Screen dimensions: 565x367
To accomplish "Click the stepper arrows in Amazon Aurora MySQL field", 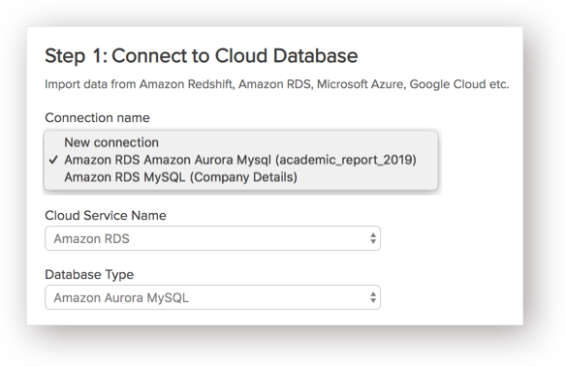I will [373, 297].
